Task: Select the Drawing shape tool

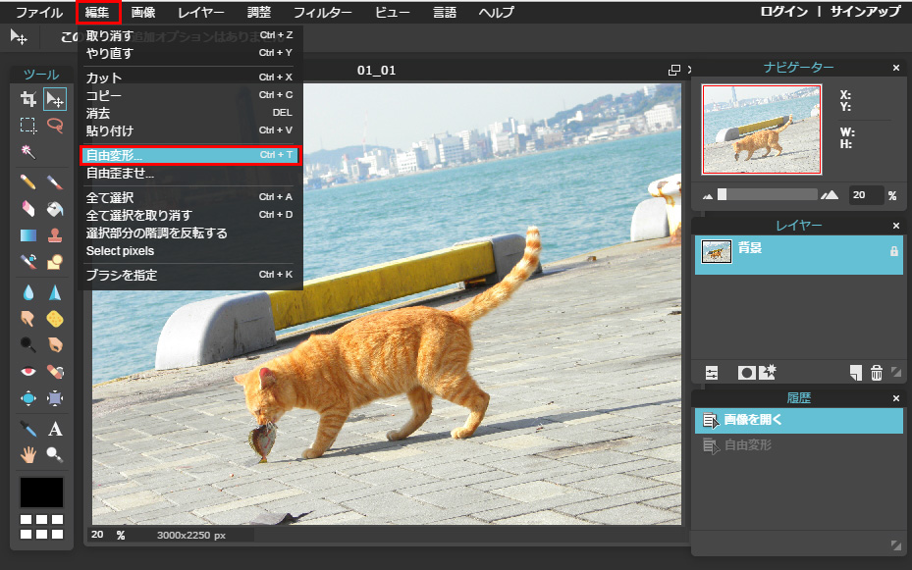Action: (x=55, y=262)
